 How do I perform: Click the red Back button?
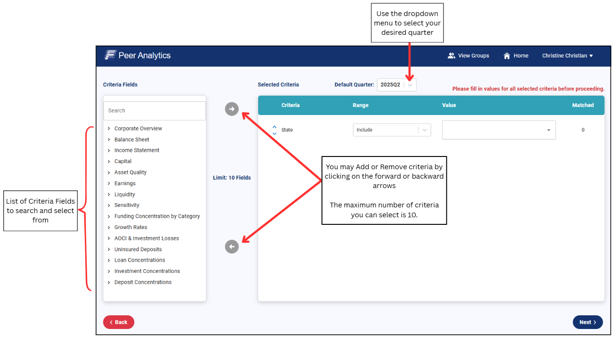point(119,322)
